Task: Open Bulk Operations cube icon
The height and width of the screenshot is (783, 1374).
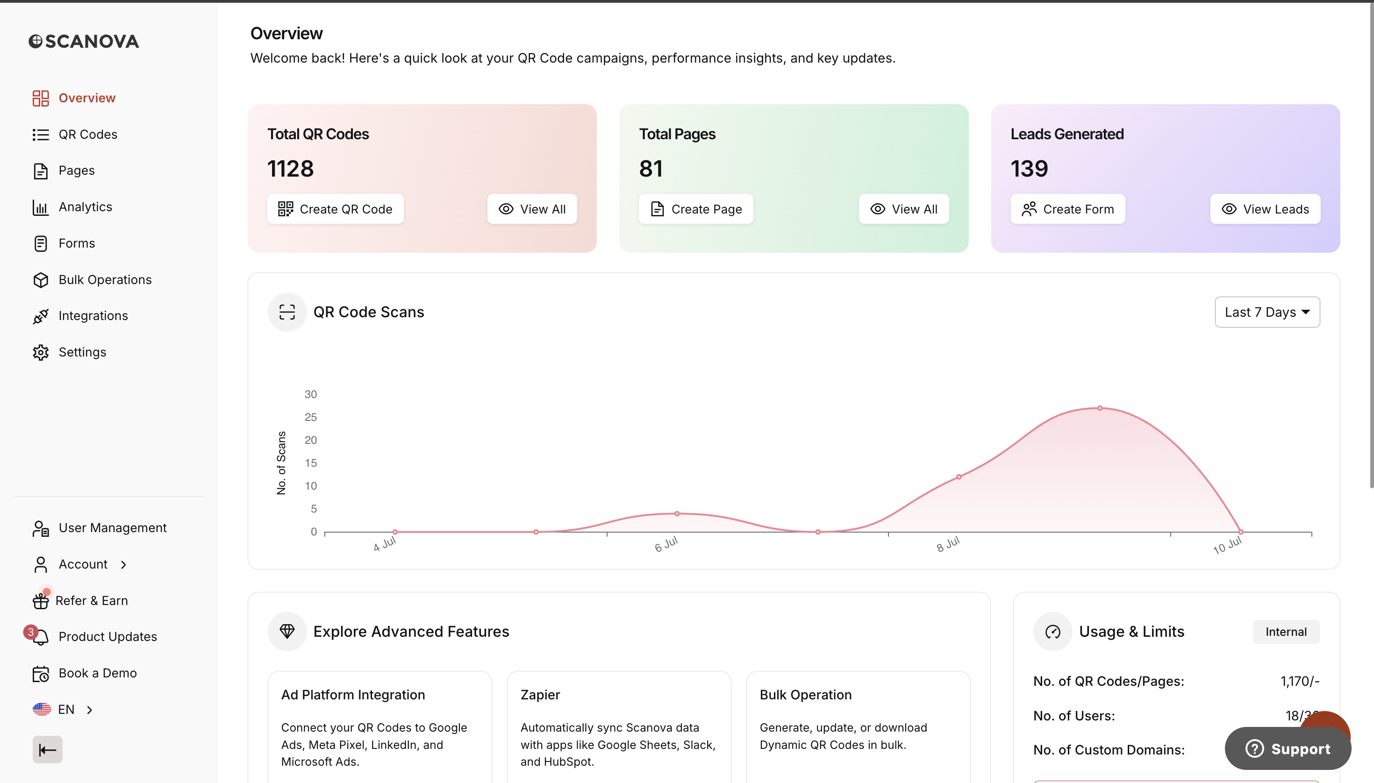Action: 41,280
